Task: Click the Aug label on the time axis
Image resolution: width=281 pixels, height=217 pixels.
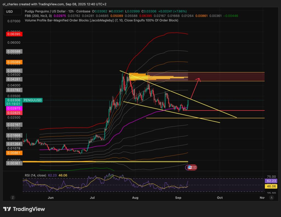Action: click(135, 198)
